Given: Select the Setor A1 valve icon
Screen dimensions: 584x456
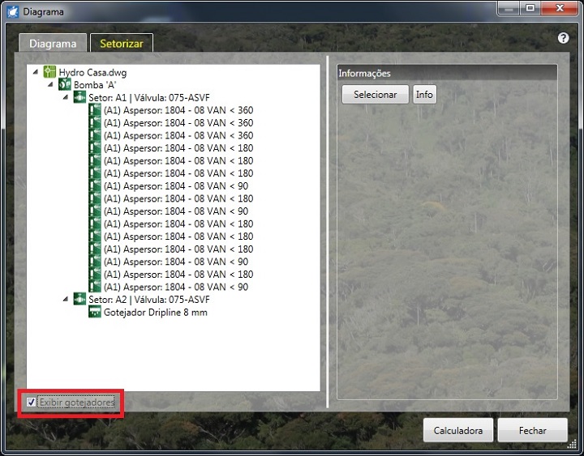Looking at the screenshot, I should [x=79, y=97].
